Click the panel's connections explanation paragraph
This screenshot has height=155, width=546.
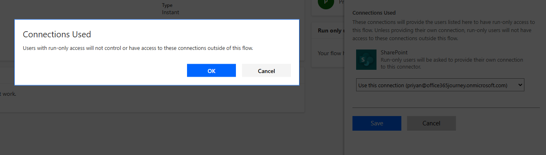point(443,30)
